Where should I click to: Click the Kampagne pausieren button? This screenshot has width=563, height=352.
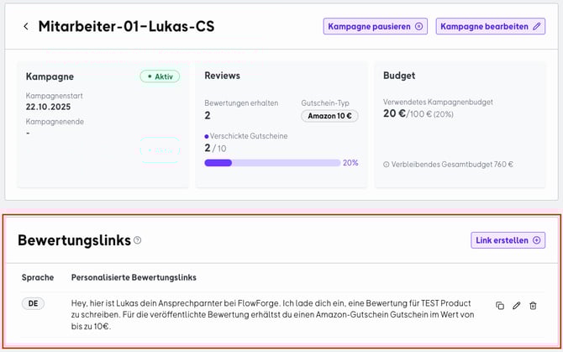pyautogui.click(x=375, y=26)
